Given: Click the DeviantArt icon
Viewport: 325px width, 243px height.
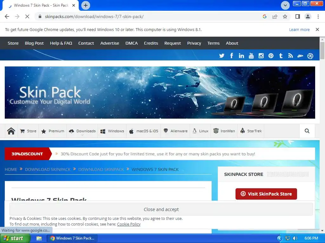Looking at the screenshot, I should click(300, 56).
